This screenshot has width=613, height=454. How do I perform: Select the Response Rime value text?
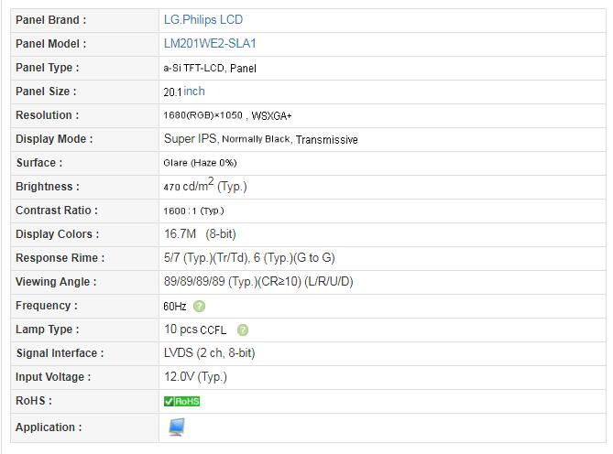(x=249, y=257)
